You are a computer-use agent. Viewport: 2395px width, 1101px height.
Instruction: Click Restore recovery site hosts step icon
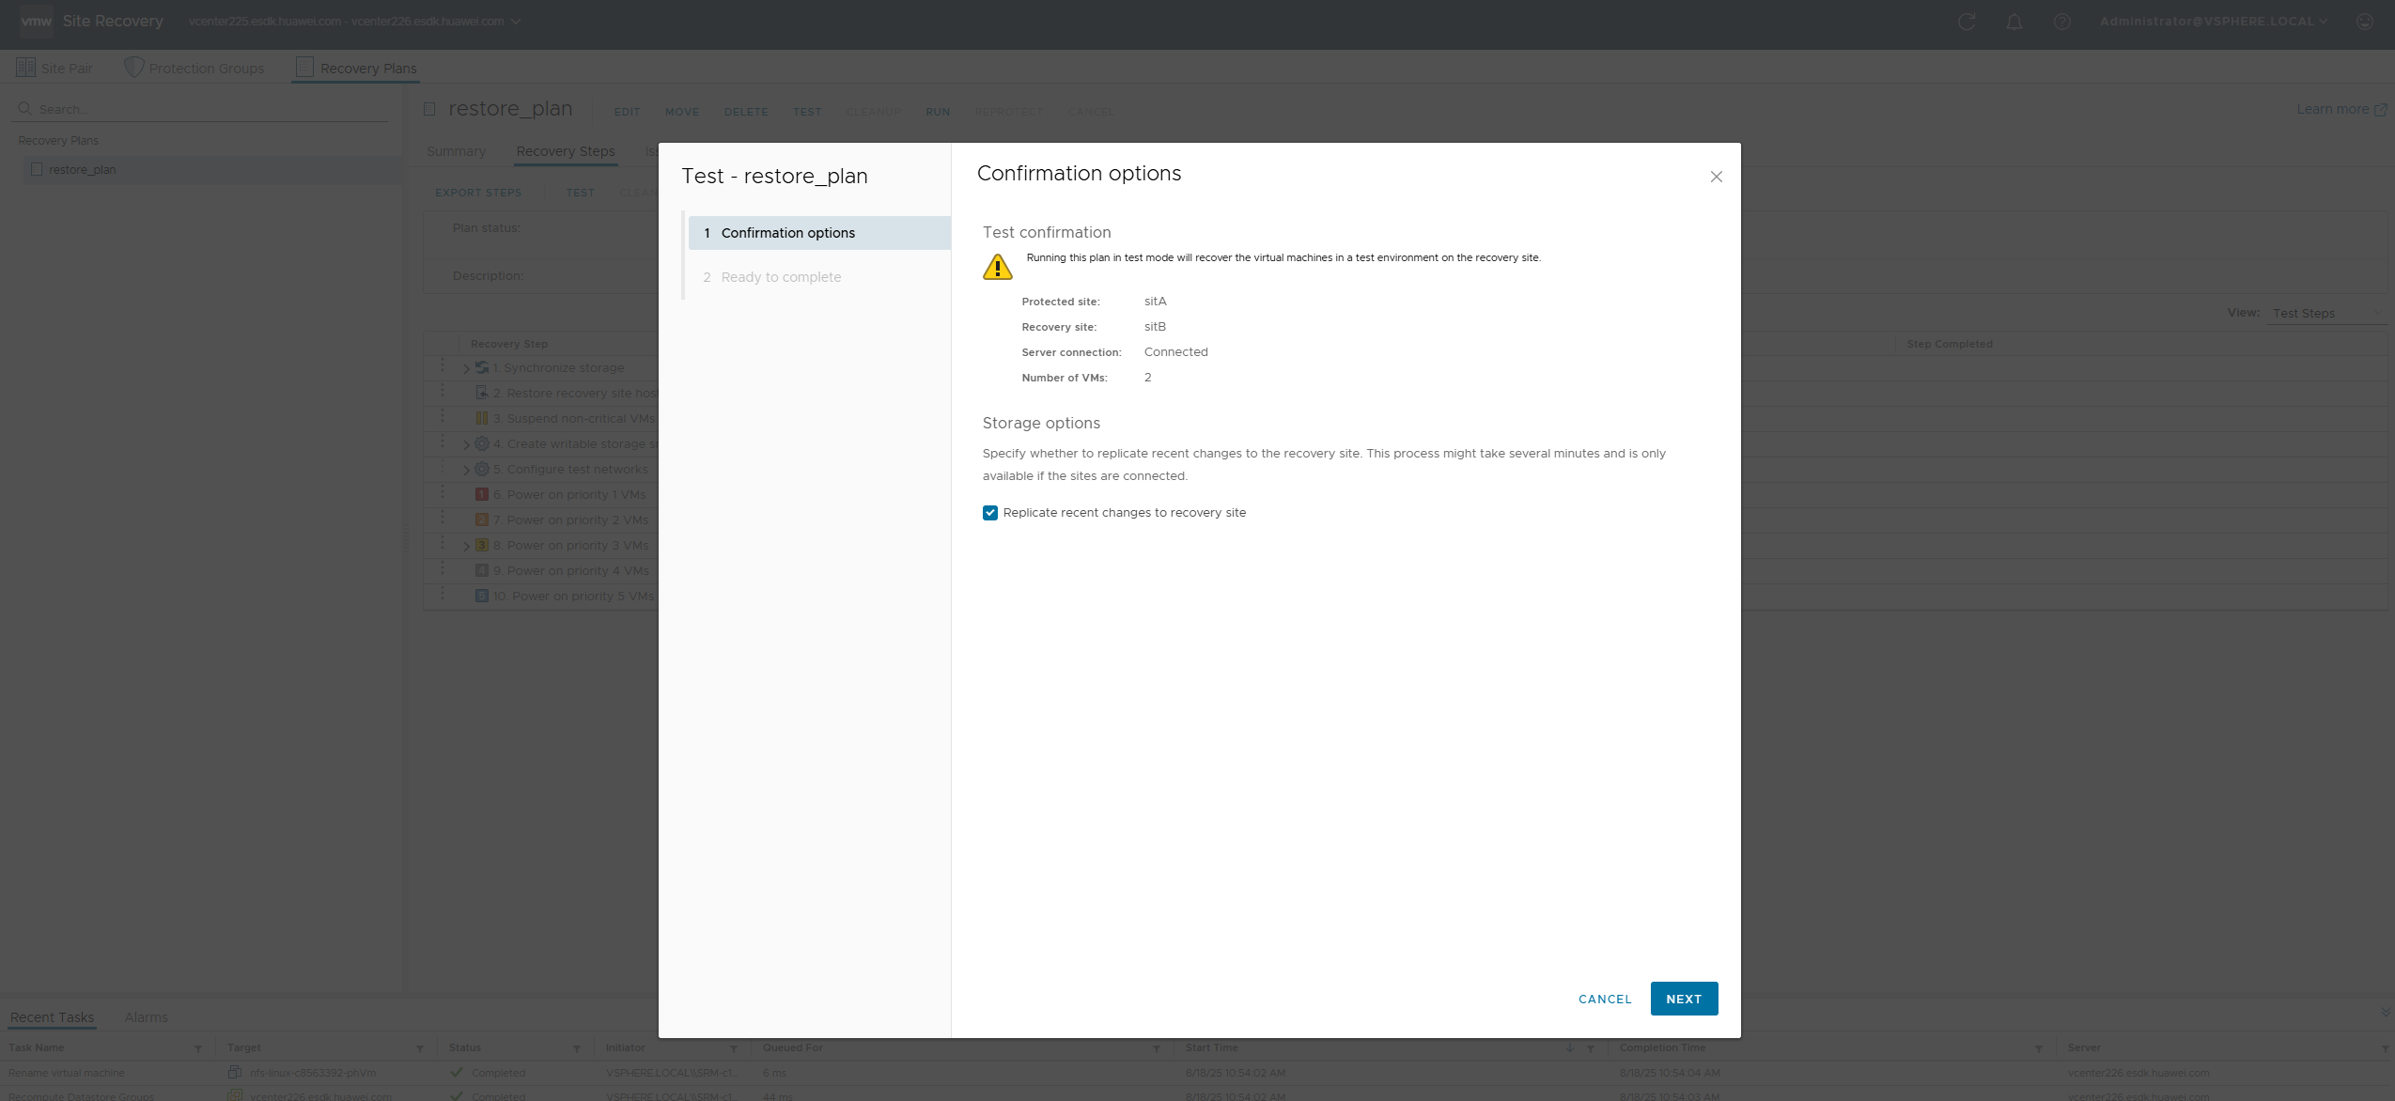click(482, 393)
